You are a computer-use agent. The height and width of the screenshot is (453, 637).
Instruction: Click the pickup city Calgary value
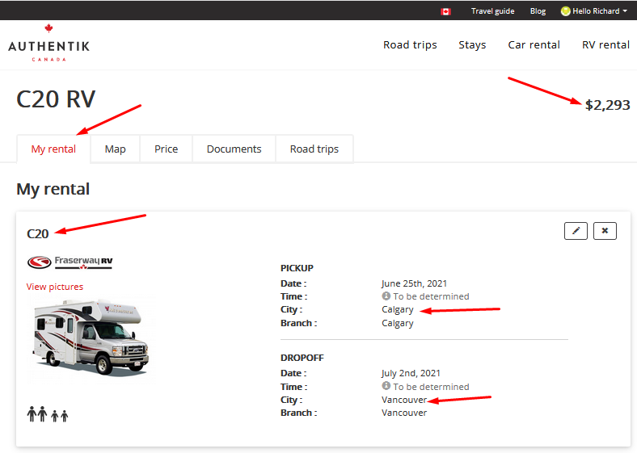click(397, 310)
